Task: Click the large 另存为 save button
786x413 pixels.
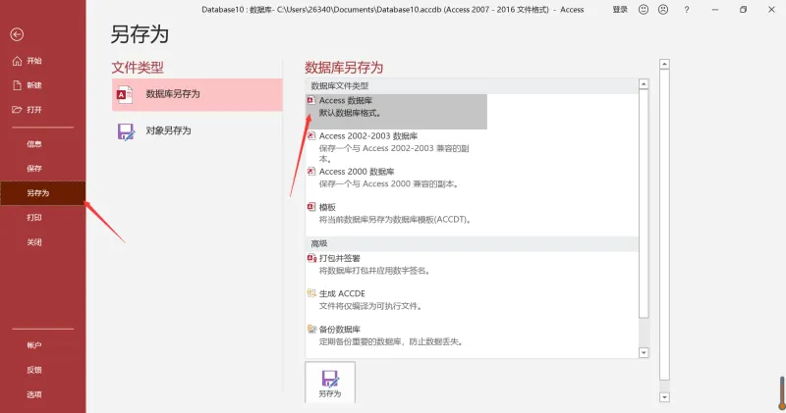Action: click(330, 383)
